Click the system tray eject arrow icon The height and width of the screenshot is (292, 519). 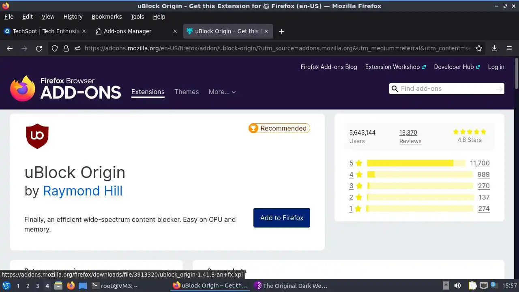tap(446, 286)
